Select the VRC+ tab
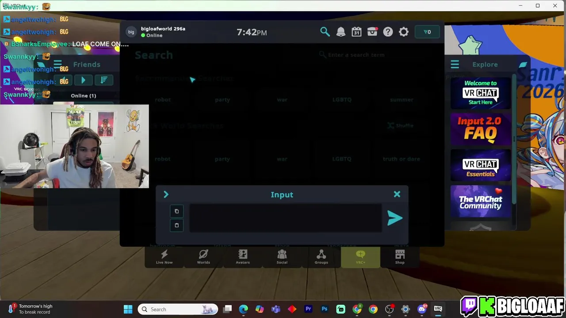 (x=360, y=257)
